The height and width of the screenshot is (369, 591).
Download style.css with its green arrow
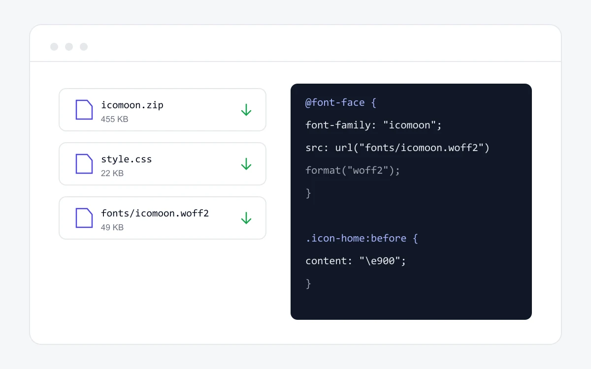tap(246, 164)
